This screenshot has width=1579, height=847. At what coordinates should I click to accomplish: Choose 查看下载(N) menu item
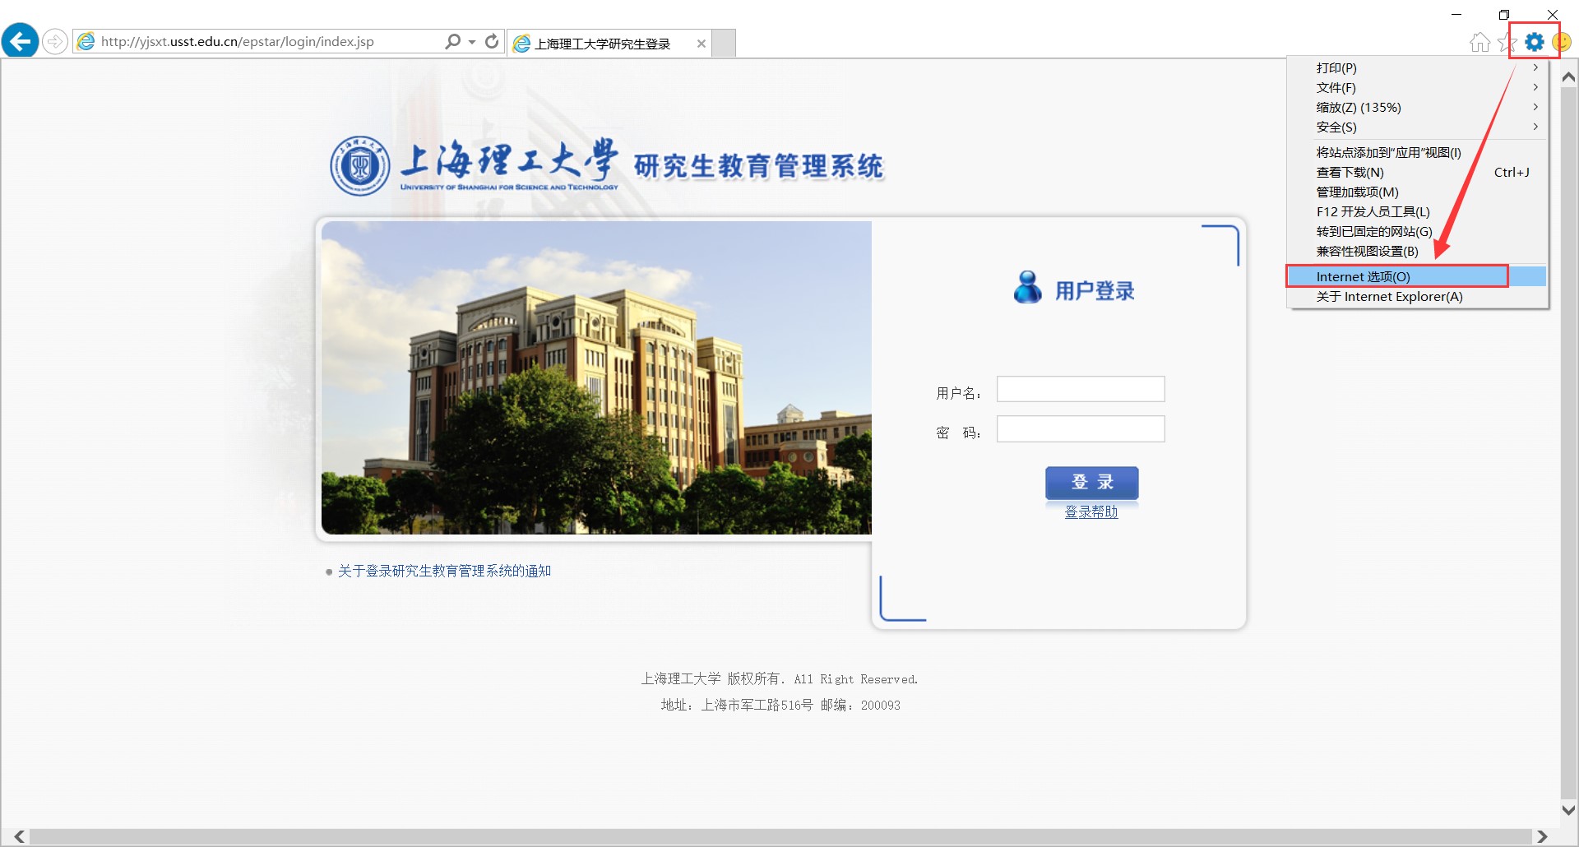[1416, 172]
